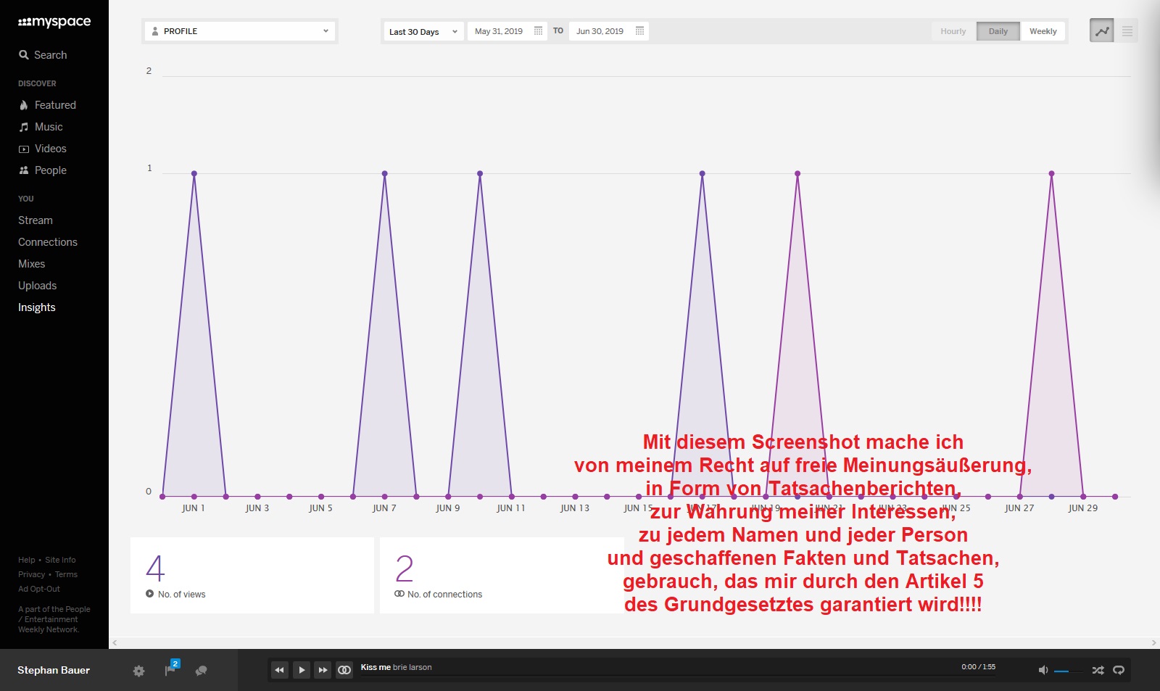
Task: Open the artist brie larson
Action: point(413,667)
